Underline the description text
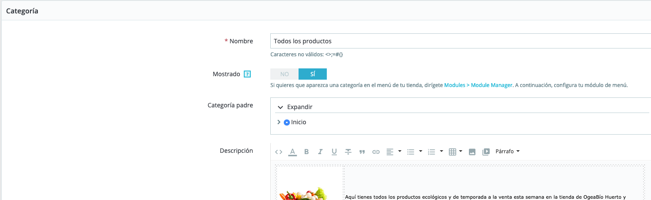651x200 pixels. tap(334, 152)
